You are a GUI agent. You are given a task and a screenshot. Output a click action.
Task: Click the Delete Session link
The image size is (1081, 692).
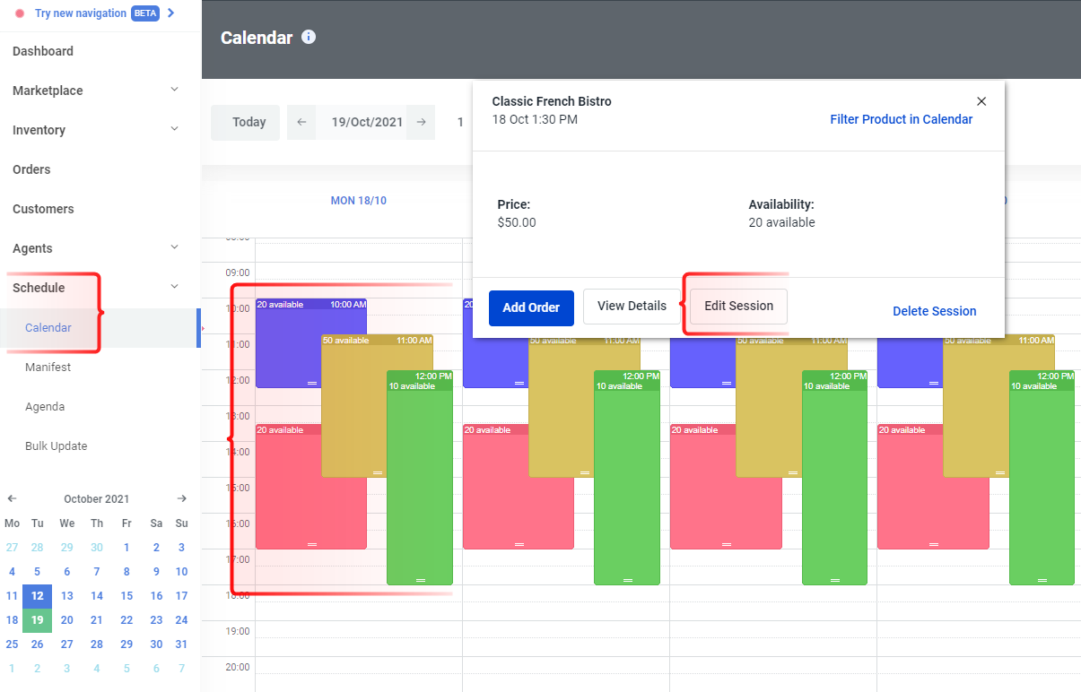[x=934, y=311]
